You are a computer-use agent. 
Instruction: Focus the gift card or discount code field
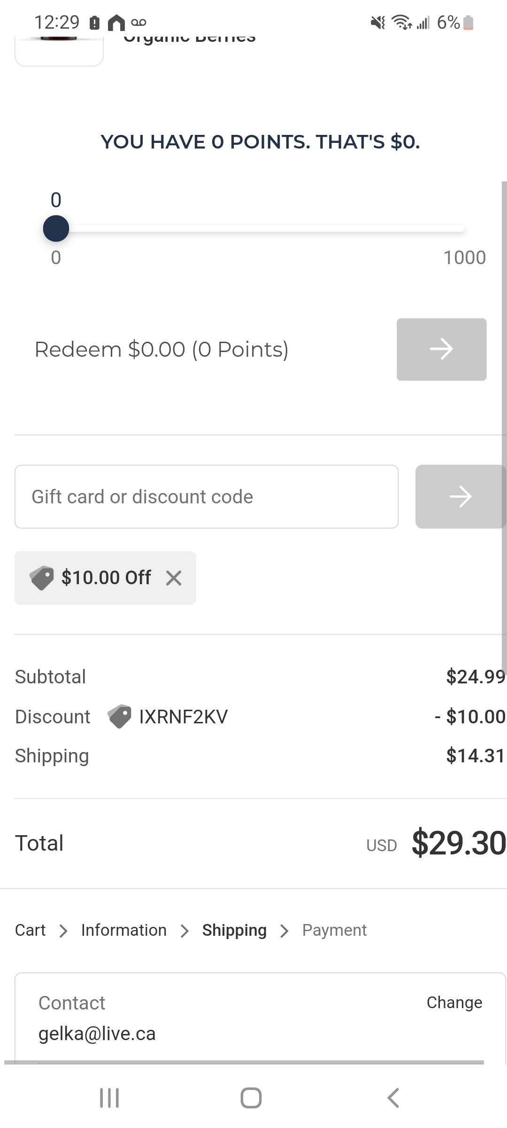(x=207, y=496)
